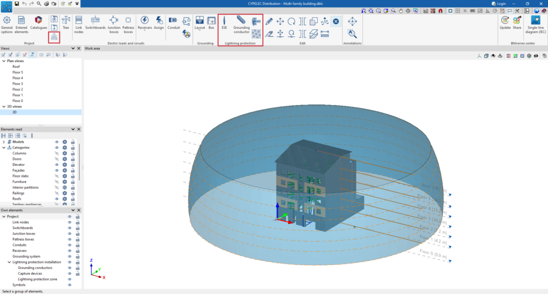The height and width of the screenshot is (294, 548).
Task: Open quick access toolbar dropdown
Action: coord(77,4)
